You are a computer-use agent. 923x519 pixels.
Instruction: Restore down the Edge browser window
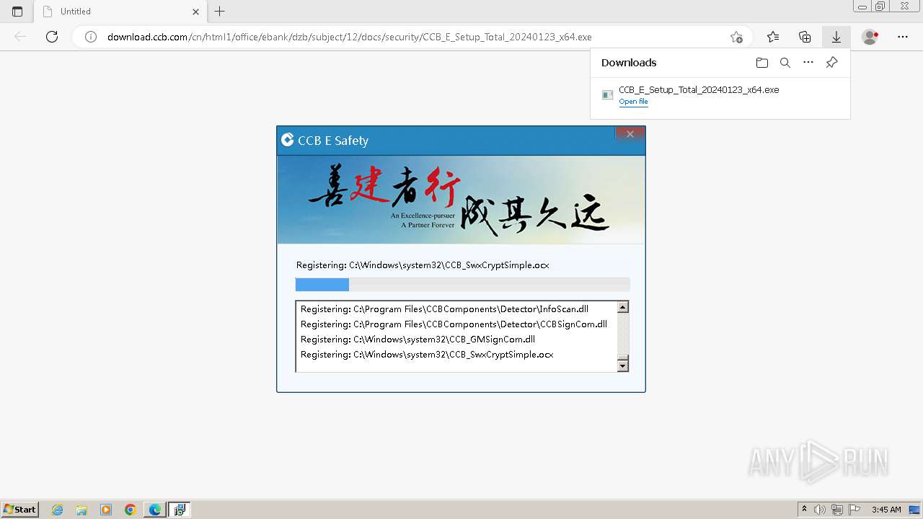(x=880, y=6)
